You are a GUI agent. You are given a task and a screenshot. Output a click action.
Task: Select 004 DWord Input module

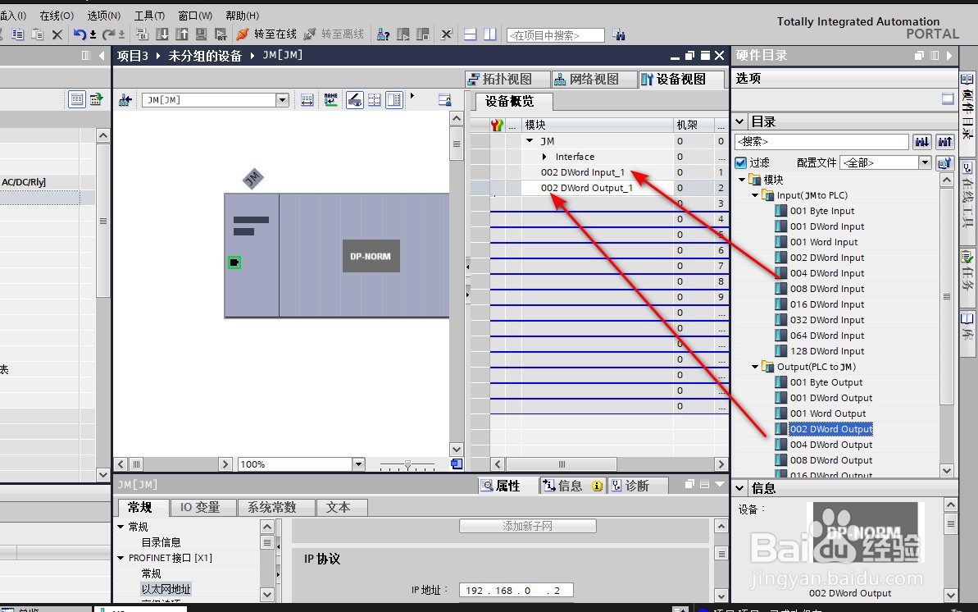point(826,273)
